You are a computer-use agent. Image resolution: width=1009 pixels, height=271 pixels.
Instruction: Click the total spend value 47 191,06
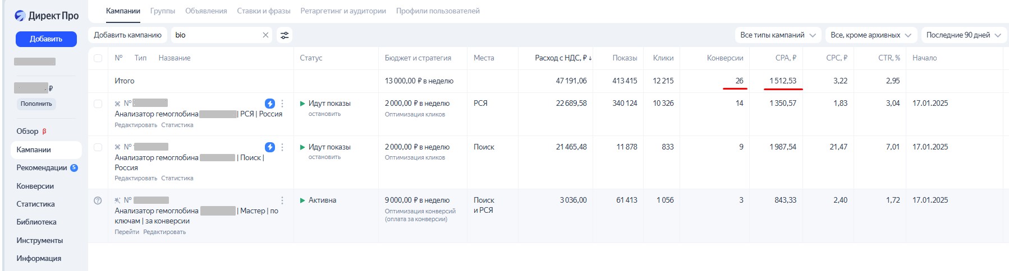pyautogui.click(x=571, y=81)
